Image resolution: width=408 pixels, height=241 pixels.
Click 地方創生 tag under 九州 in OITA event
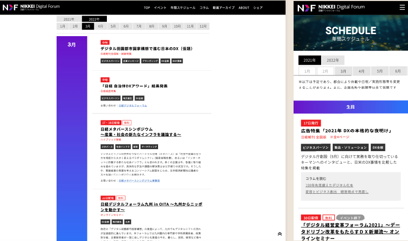[117, 222]
